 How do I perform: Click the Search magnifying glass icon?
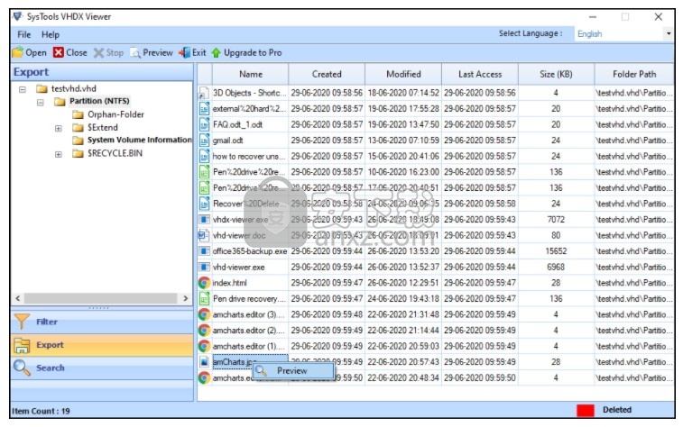click(x=23, y=368)
